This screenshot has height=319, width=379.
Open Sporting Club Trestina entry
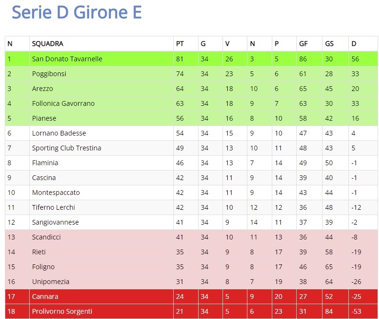click(67, 148)
